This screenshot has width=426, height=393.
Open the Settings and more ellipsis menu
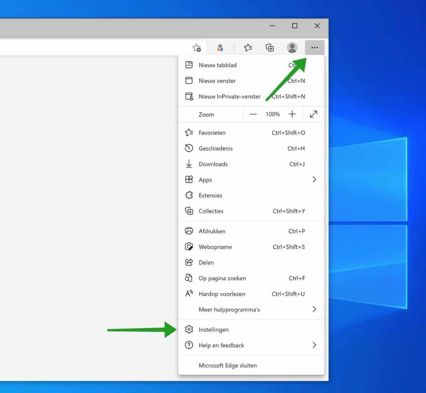pos(315,47)
